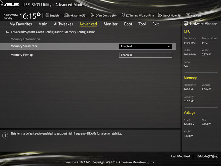Click Enabled value in Memory Scrambler box

126,46
